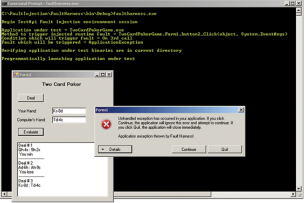This screenshot has width=306, height=203.
Task: Click the 'Two Card Poker' heading label
Action: coord(61,84)
